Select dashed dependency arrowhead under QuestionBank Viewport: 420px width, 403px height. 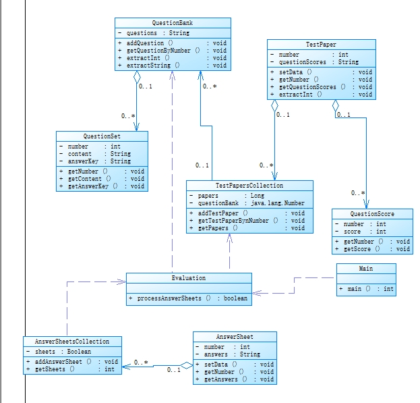tap(172, 76)
